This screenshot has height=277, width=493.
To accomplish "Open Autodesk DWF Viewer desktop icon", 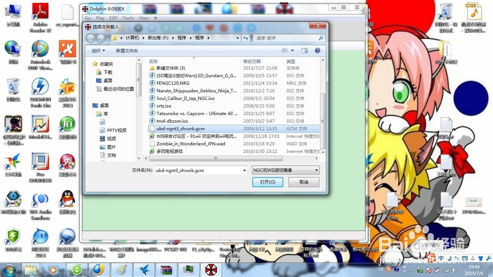I will coord(40,55).
